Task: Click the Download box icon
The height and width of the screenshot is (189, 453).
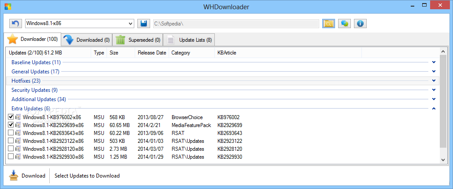Action: (x=14, y=175)
